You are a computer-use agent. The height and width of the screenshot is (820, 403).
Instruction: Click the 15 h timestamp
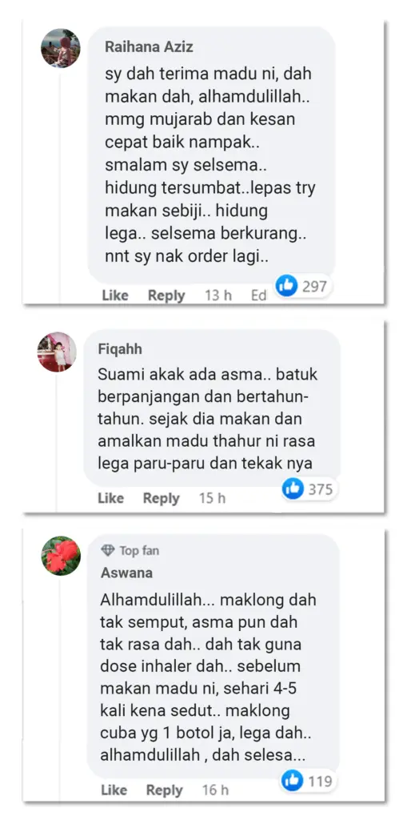pos(212,498)
